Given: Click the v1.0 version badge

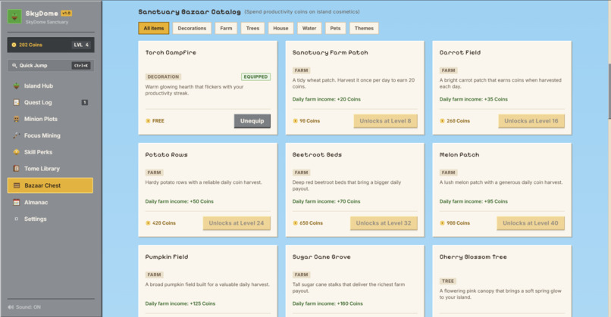Looking at the screenshot, I should (x=66, y=13).
